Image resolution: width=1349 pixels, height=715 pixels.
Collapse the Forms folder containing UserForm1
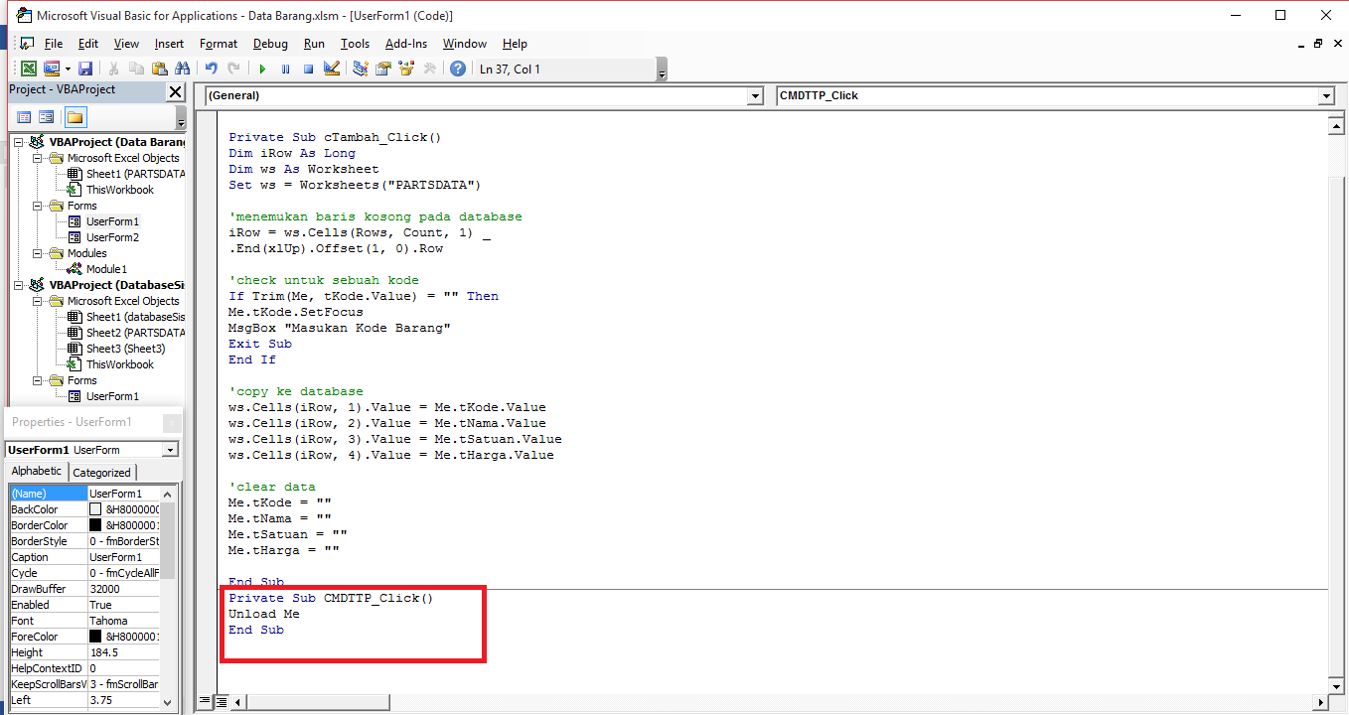point(37,205)
